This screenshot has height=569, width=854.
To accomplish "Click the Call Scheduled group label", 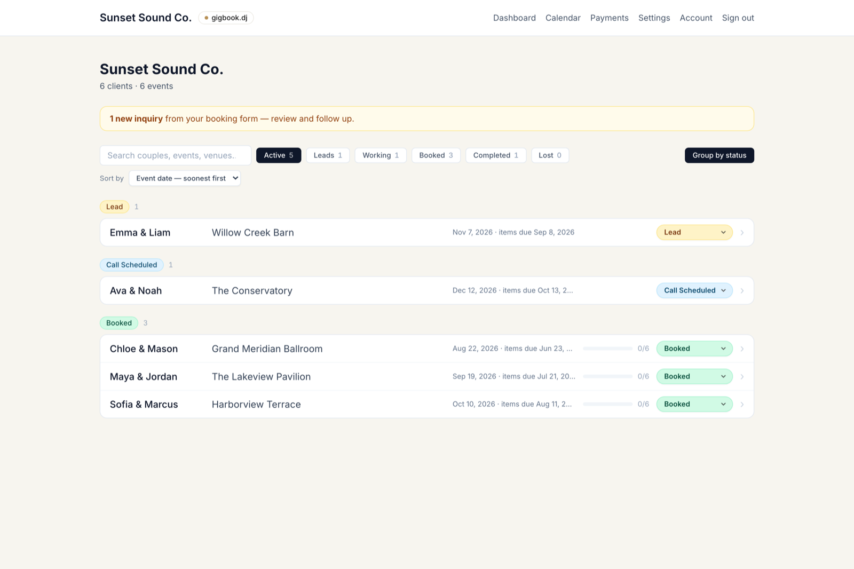I will coord(132,265).
